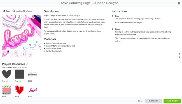This screenshot has width=182, height=104.
Task: Click the access icon beside gray square Free
Action: click(x=20, y=81)
